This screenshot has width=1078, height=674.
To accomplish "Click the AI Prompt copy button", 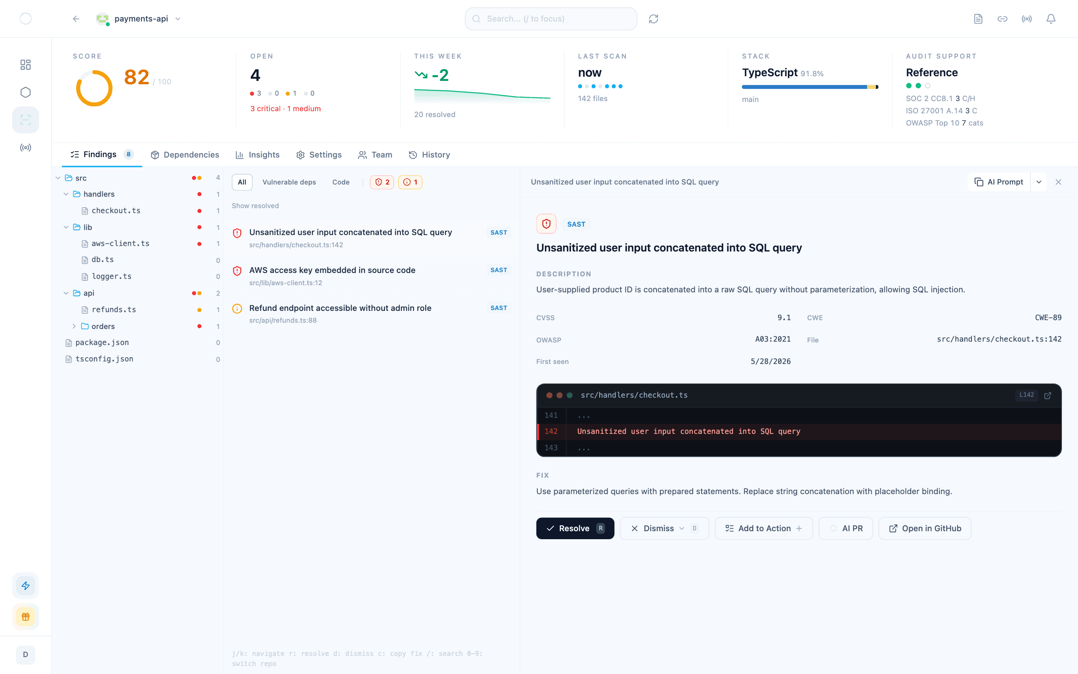I will [x=999, y=182].
